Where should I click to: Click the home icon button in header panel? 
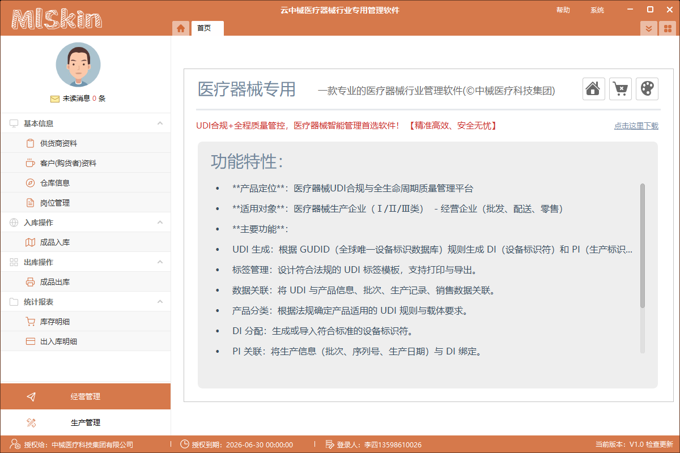tap(593, 89)
